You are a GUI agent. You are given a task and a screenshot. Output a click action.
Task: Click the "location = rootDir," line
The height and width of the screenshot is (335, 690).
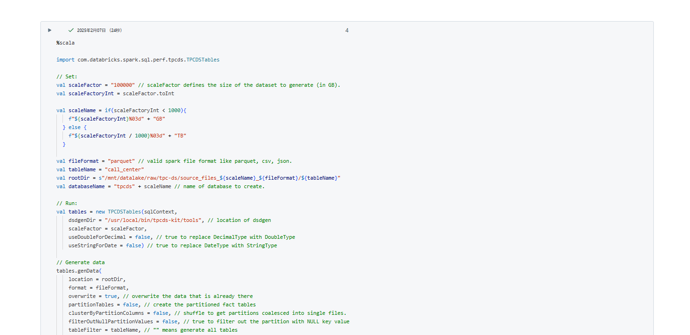coord(97,279)
